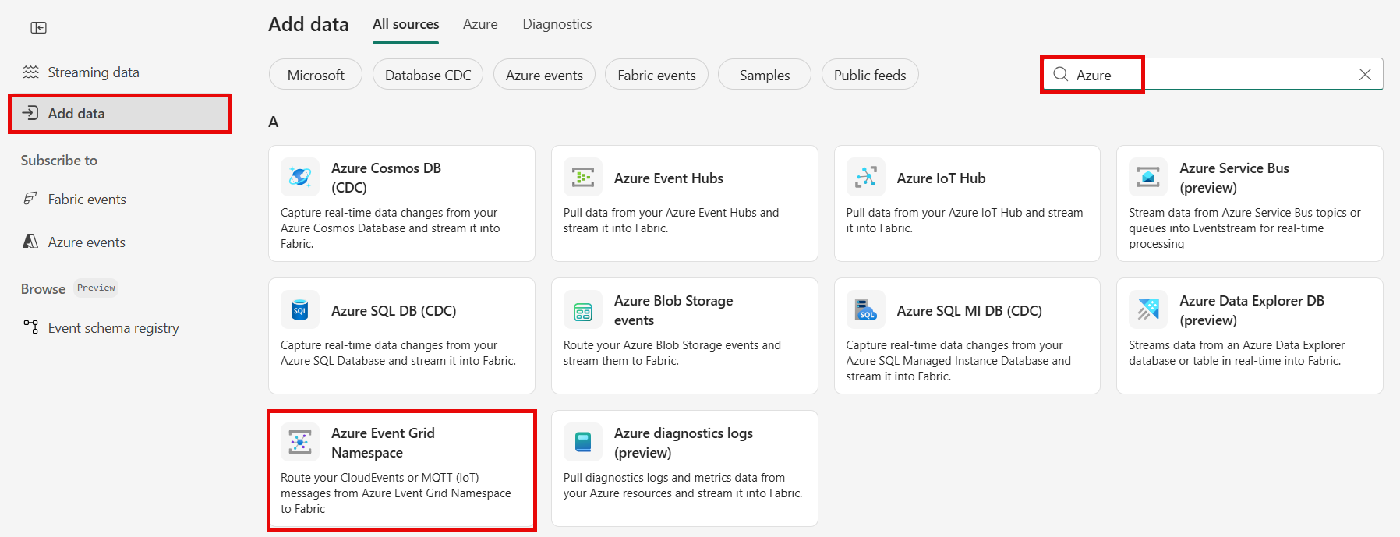1400x537 pixels.
Task: Click the Azure Blob Storage events icon
Action: point(583,309)
